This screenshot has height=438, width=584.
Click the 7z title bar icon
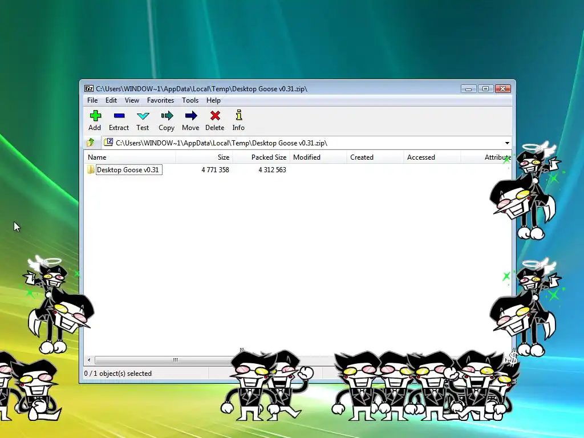pos(89,88)
